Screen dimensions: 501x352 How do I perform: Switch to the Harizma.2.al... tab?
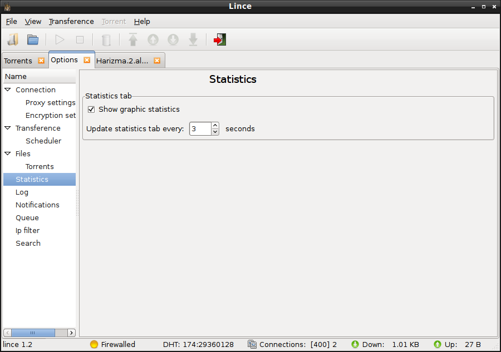(122, 61)
